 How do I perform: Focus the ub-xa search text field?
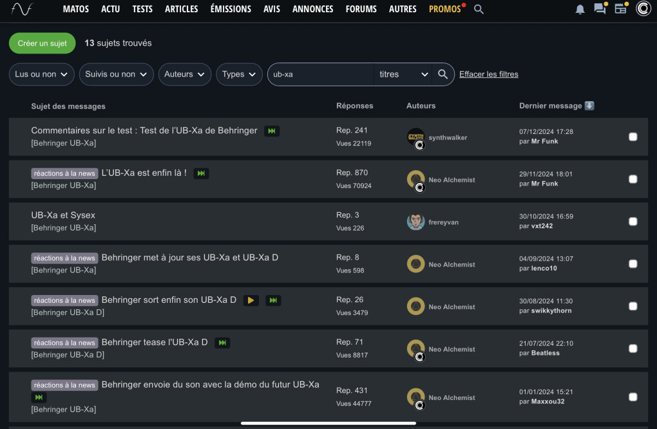(321, 74)
